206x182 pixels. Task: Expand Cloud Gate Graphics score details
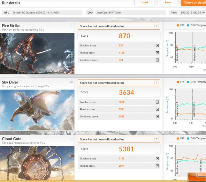(x=157, y=159)
